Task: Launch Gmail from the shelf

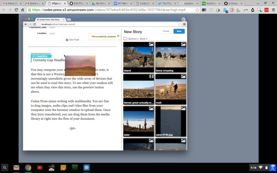Action: [16, 167]
